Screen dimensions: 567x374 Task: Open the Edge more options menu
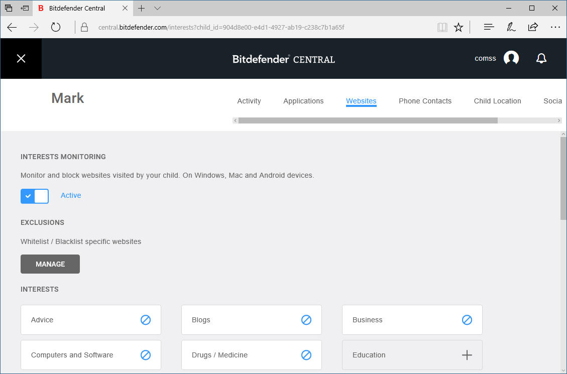pyautogui.click(x=555, y=28)
